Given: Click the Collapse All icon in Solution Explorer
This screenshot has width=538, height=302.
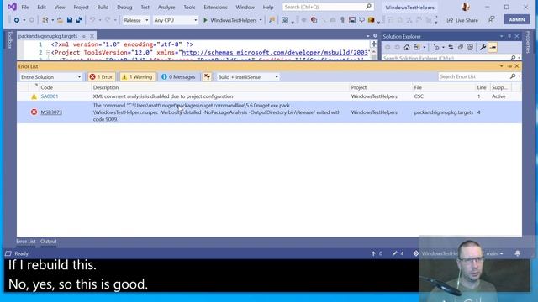Looking at the screenshot, I should click(460, 47).
